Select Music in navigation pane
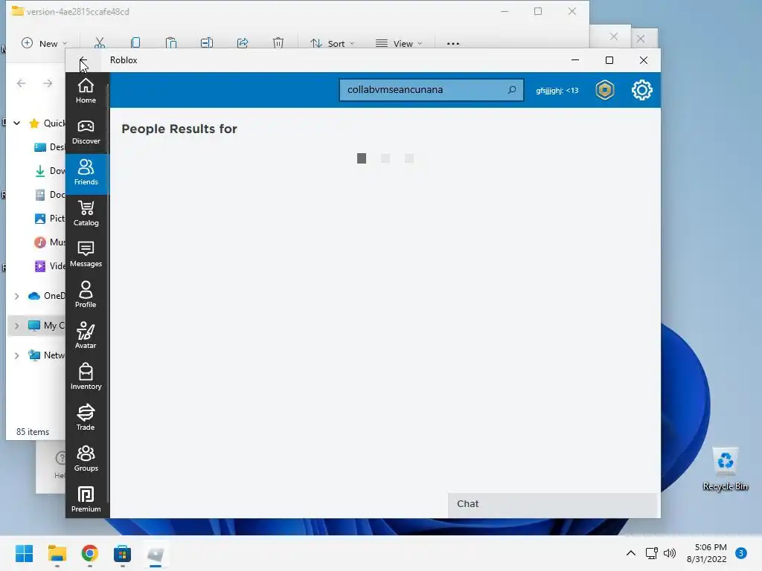 pos(49,242)
